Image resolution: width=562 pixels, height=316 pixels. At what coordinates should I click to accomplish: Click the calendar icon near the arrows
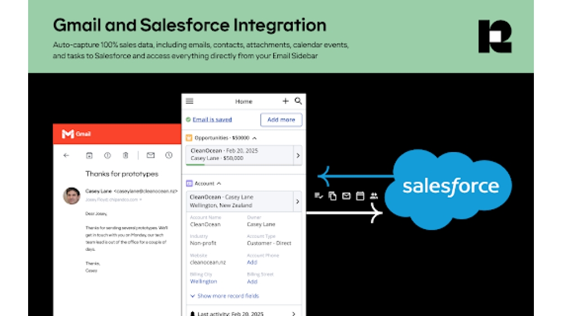pos(360,196)
